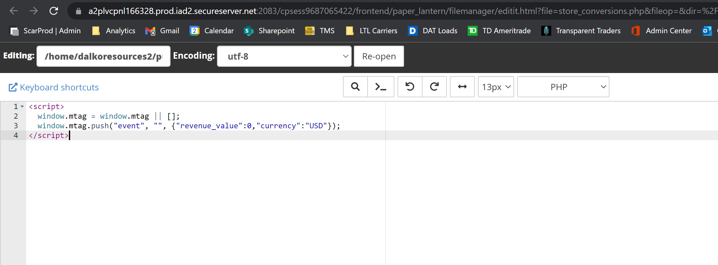Click the Transparent Traders favicon
The width and height of the screenshot is (718, 265).
click(x=546, y=31)
